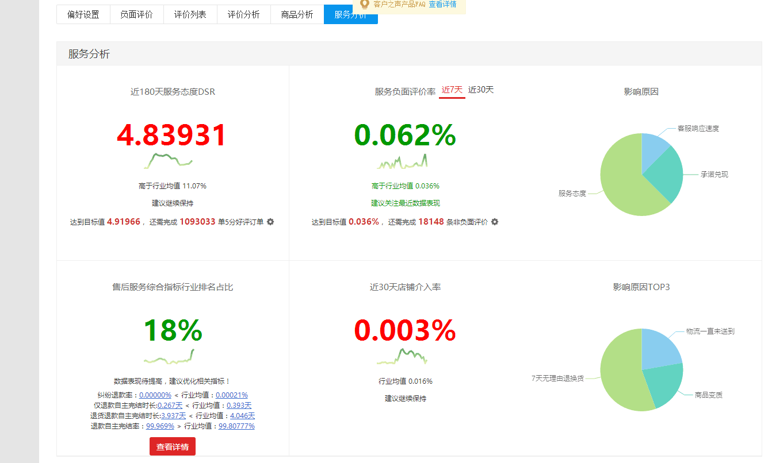Click 承诺兑现 pie label
Image resolution: width=772 pixels, height=463 pixels.
click(714, 174)
